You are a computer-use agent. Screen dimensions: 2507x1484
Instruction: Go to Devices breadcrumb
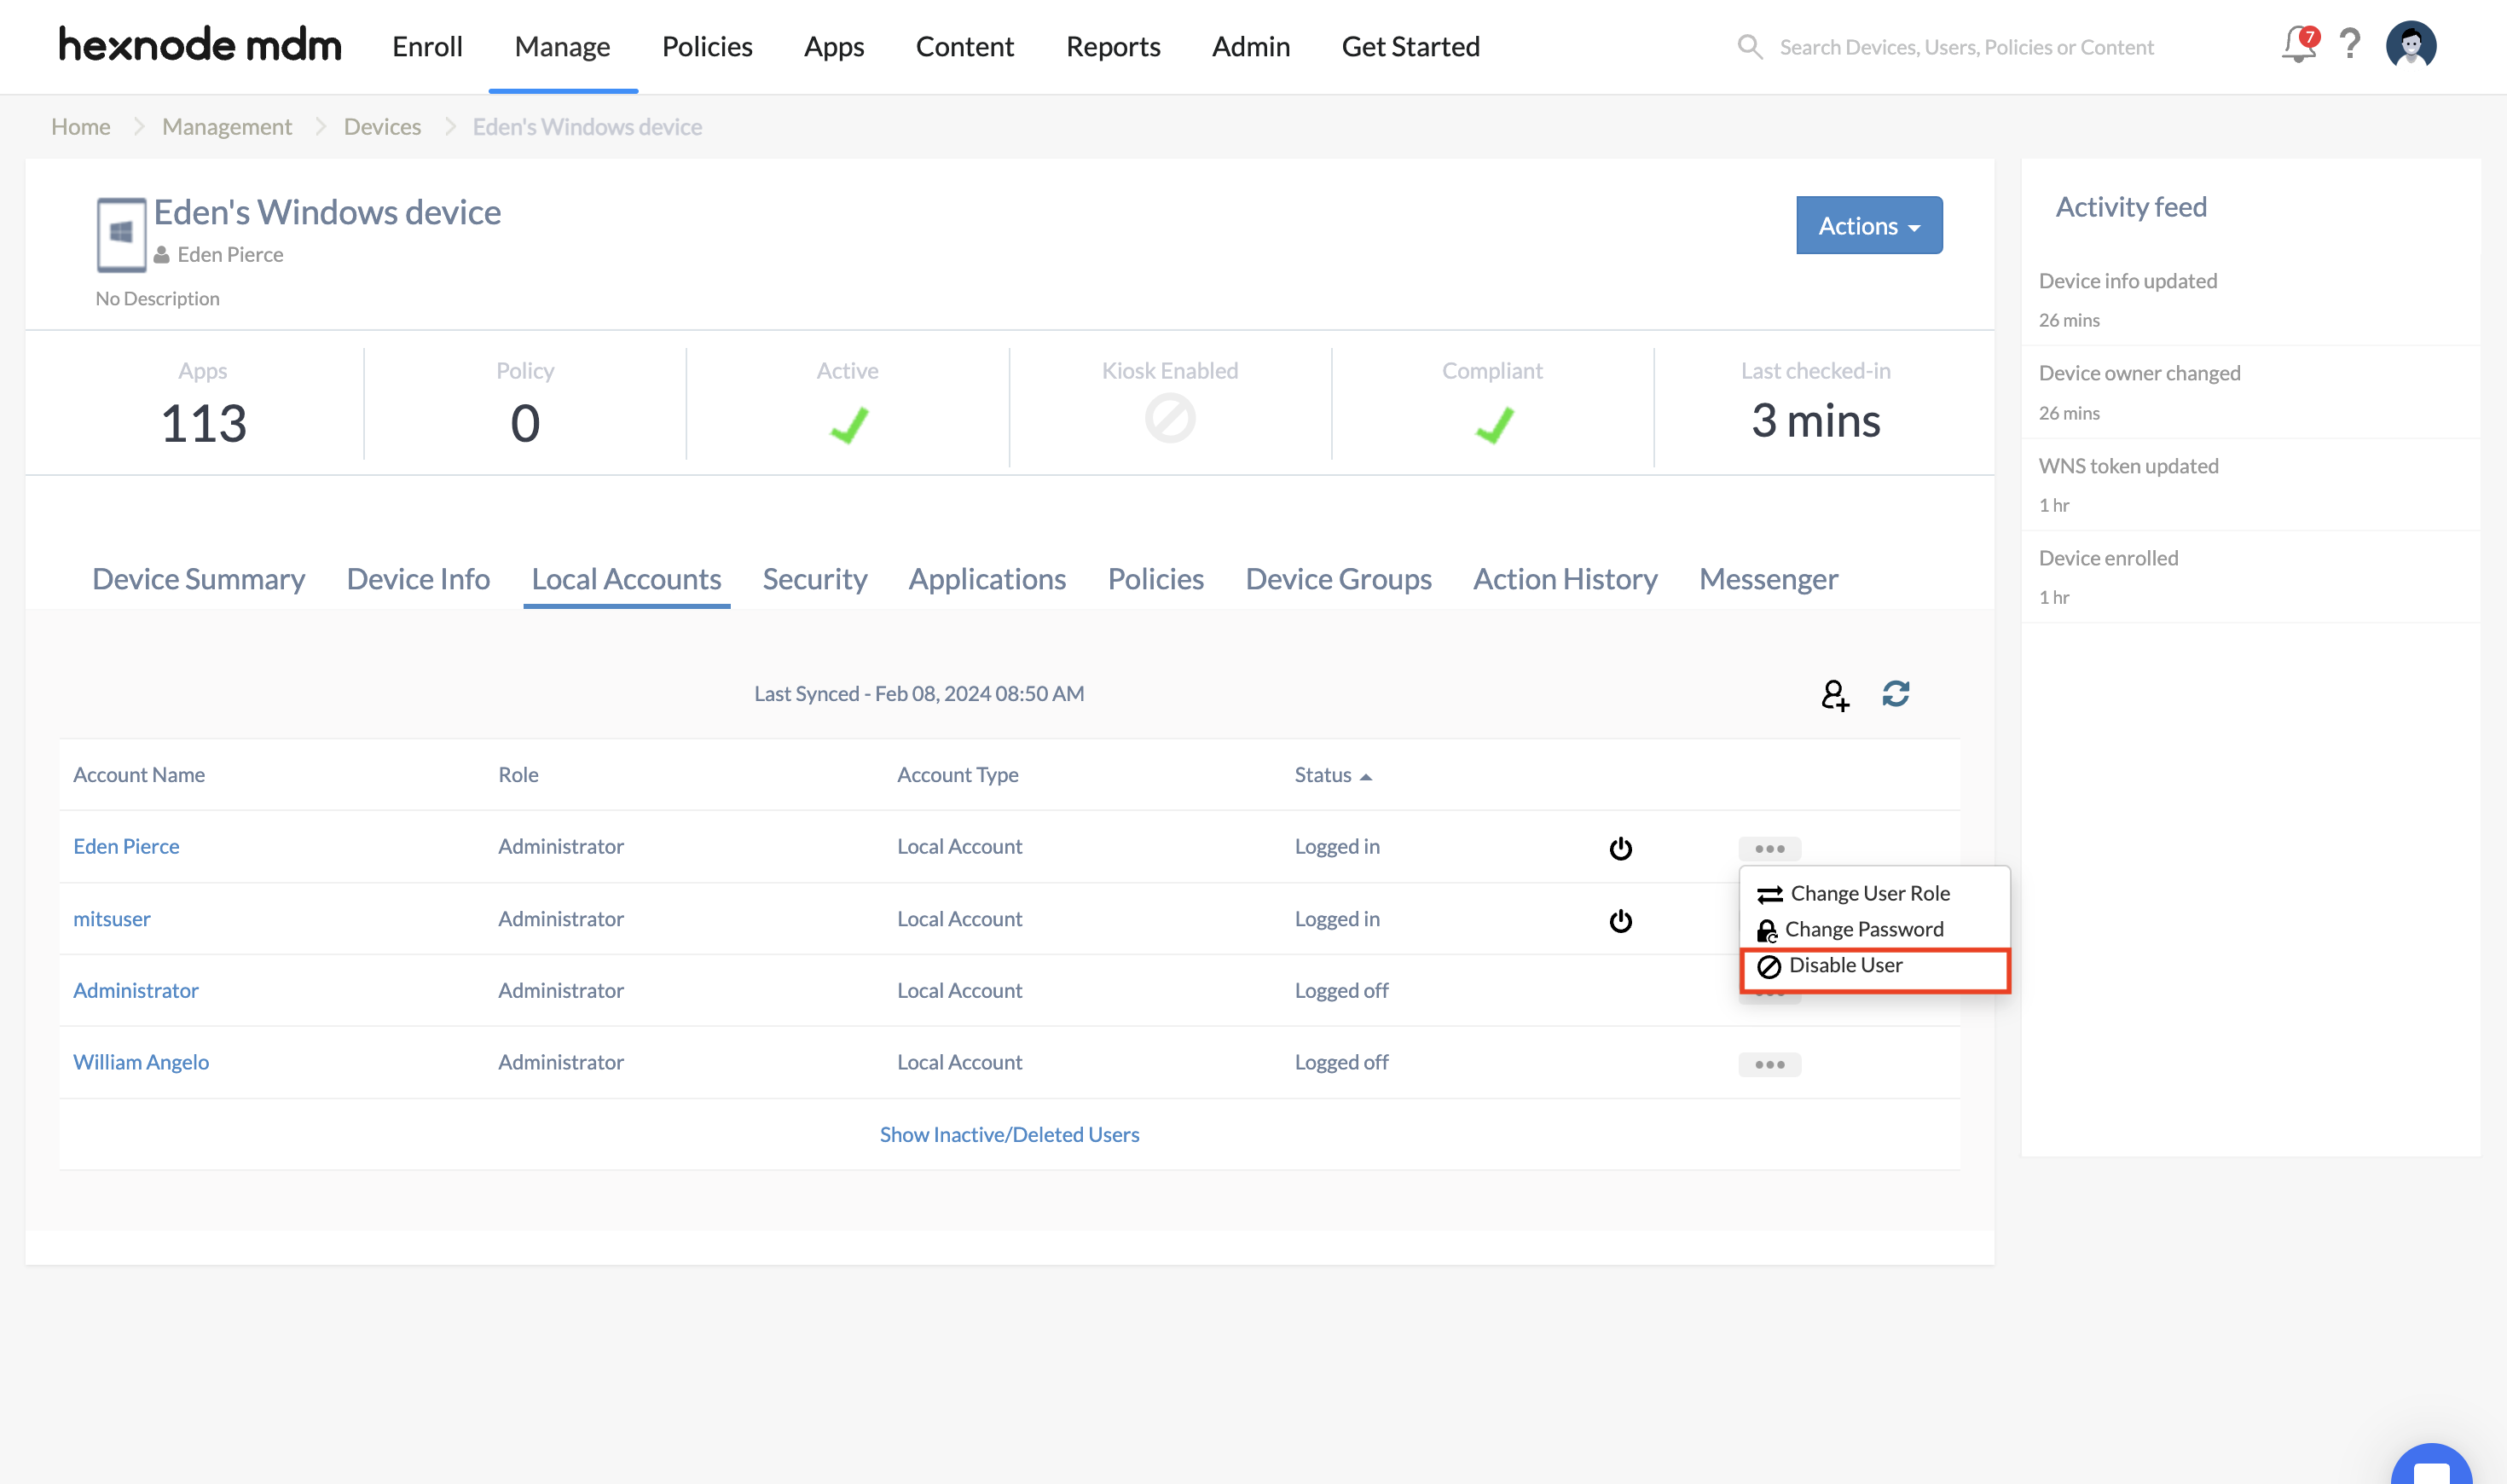coord(382,126)
